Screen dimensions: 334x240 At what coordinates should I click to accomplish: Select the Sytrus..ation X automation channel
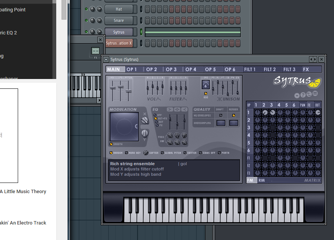click(119, 43)
